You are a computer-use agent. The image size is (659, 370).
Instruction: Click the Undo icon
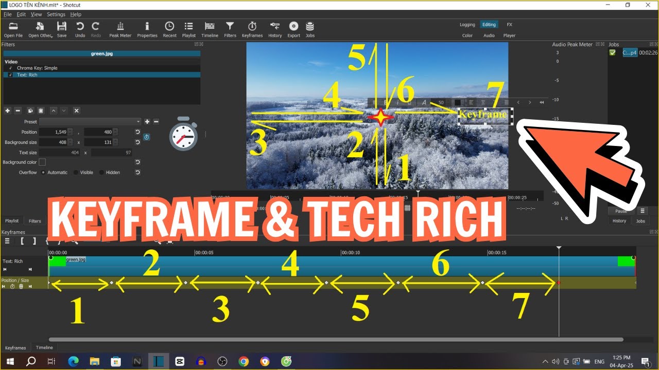point(80,26)
